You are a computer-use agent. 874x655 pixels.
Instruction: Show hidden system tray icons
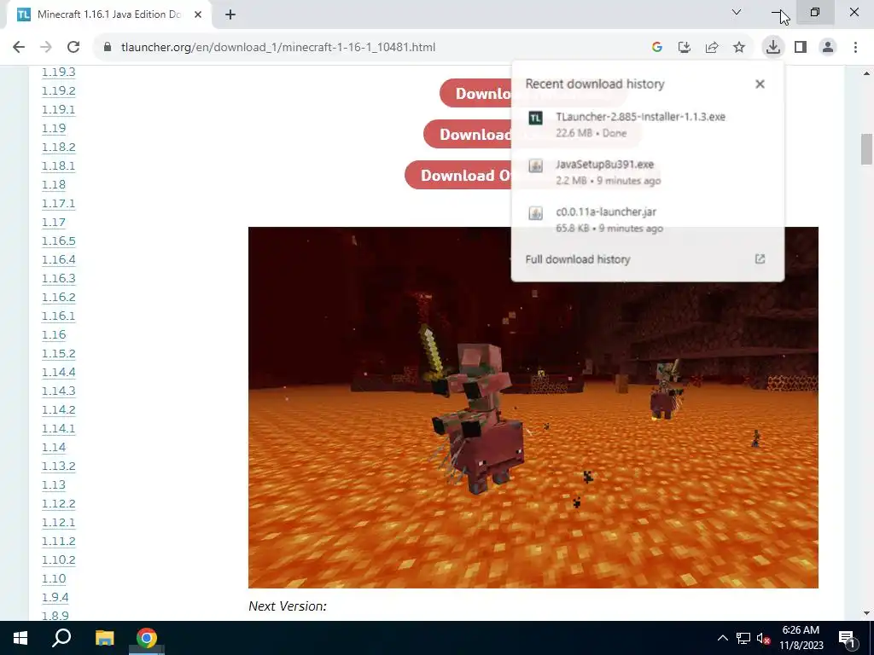(722, 638)
